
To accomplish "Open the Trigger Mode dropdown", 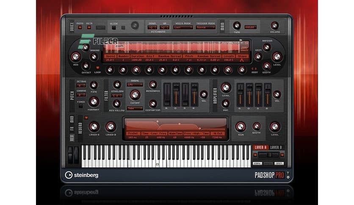I will 205,28.
